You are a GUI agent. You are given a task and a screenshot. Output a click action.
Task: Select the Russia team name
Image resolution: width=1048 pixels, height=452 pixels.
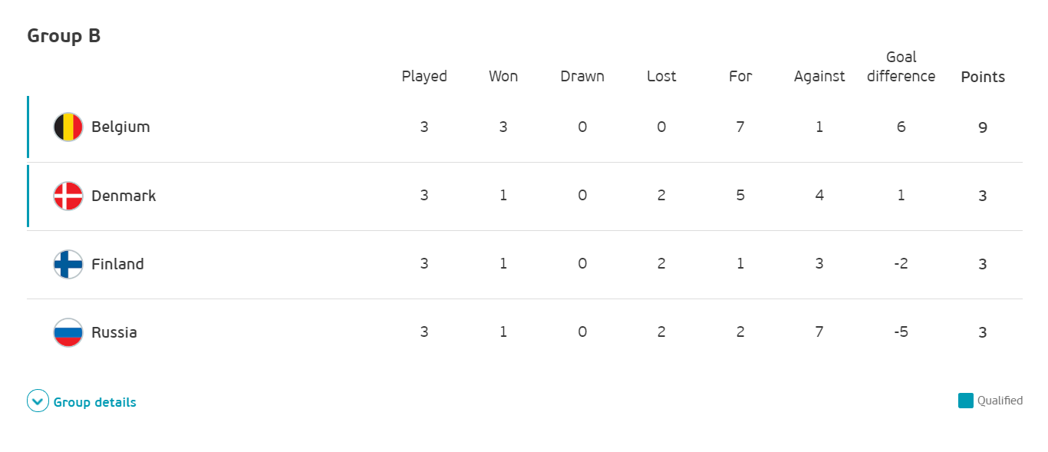coord(114,332)
